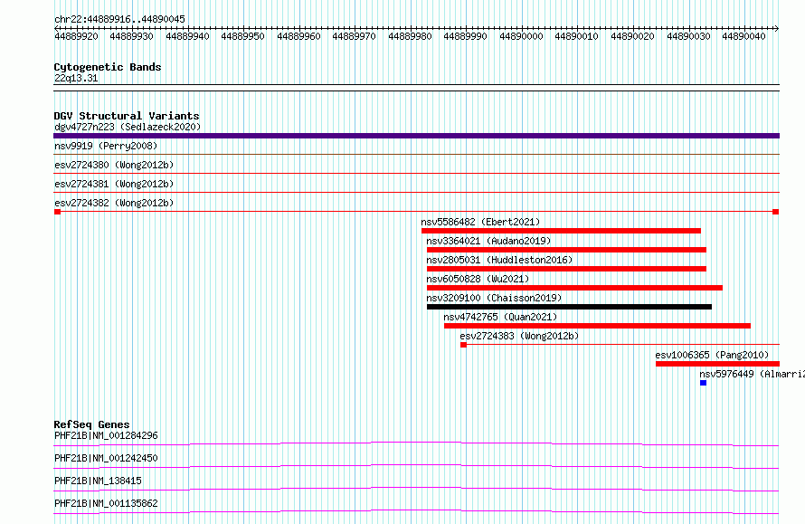Open transcript PHF21B|NM_001242450
This screenshot has height=524, width=805.
(x=106, y=458)
